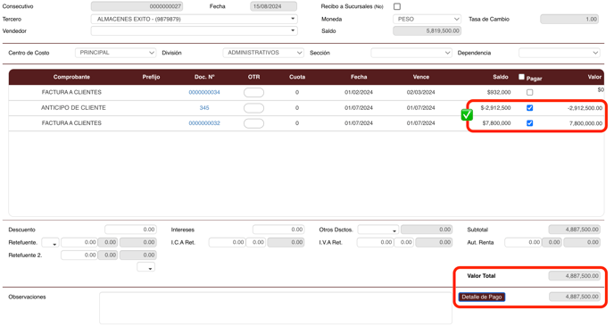Click the Saldo column header
Image resolution: width=614 pixels, height=335 pixels.
point(501,77)
